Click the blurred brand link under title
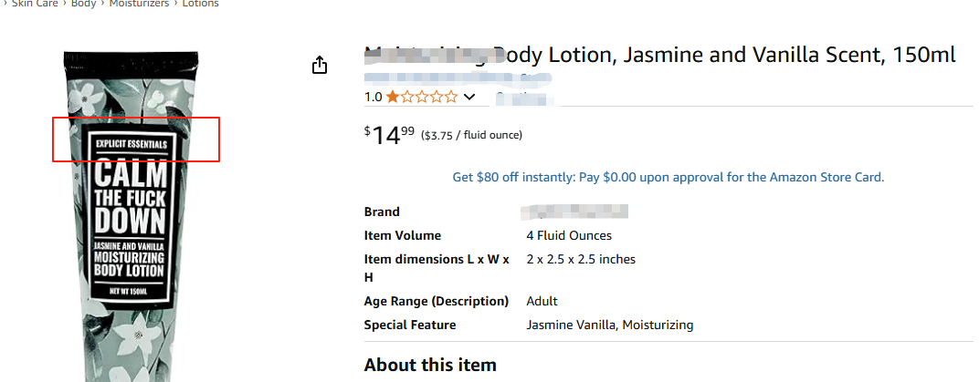Screen dimensions: 979x382 point(457,77)
